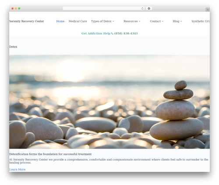
Task: Click the yellow minimize window dot
Action: (x=16, y=9)
